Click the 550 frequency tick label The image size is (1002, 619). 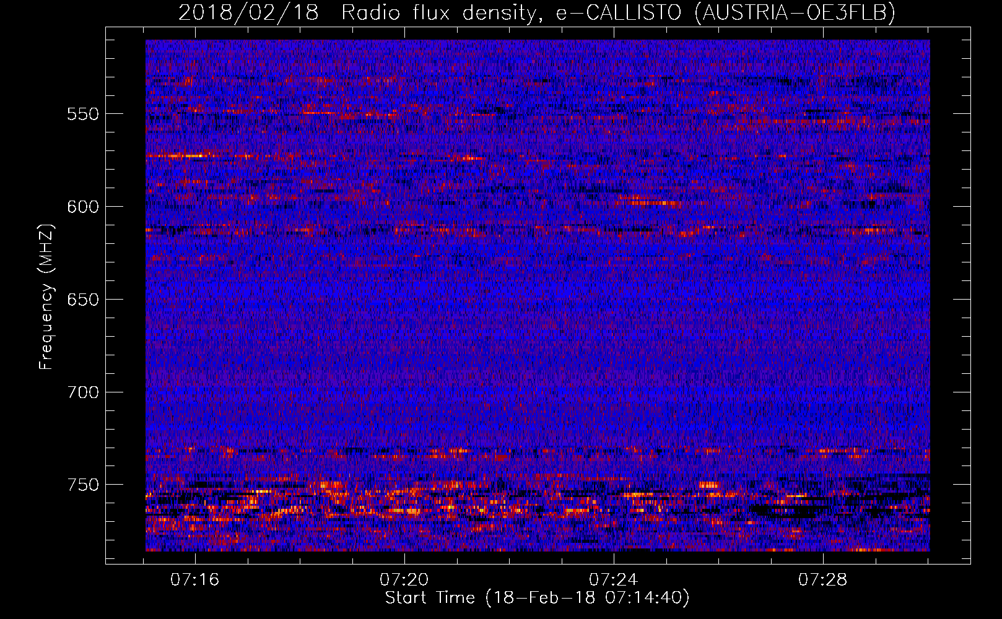(83, 114)
